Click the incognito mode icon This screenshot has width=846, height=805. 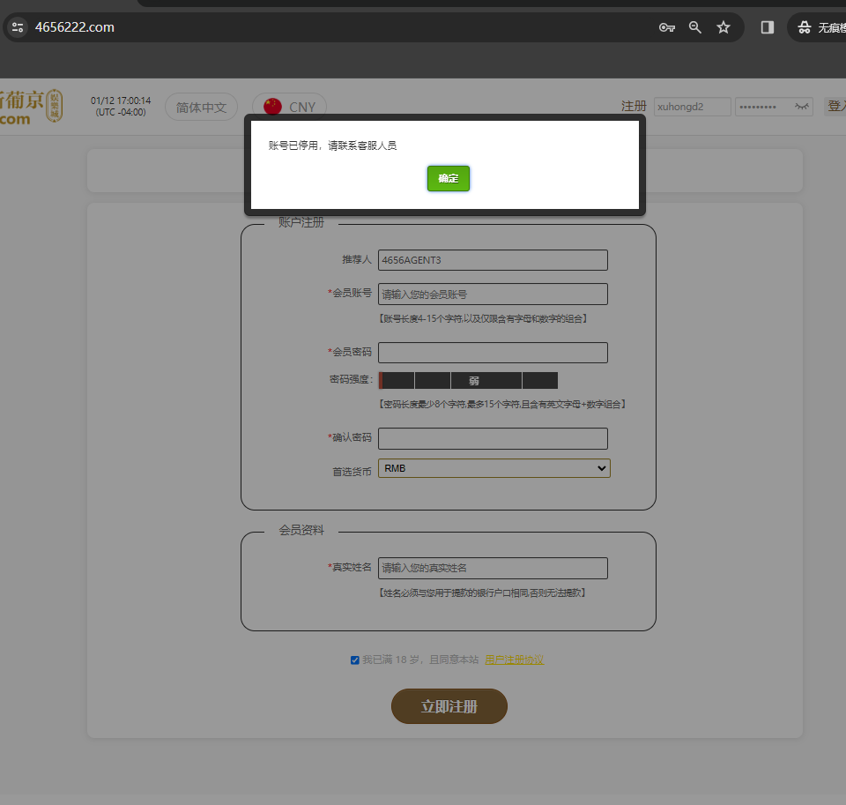pos(804,27)
